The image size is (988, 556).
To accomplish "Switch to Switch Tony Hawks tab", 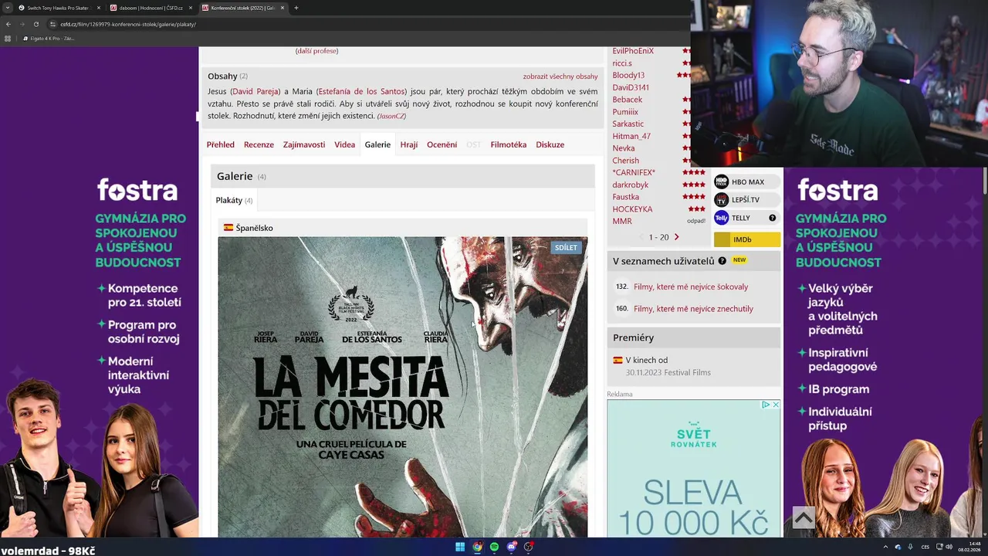I will coord(59,8).
